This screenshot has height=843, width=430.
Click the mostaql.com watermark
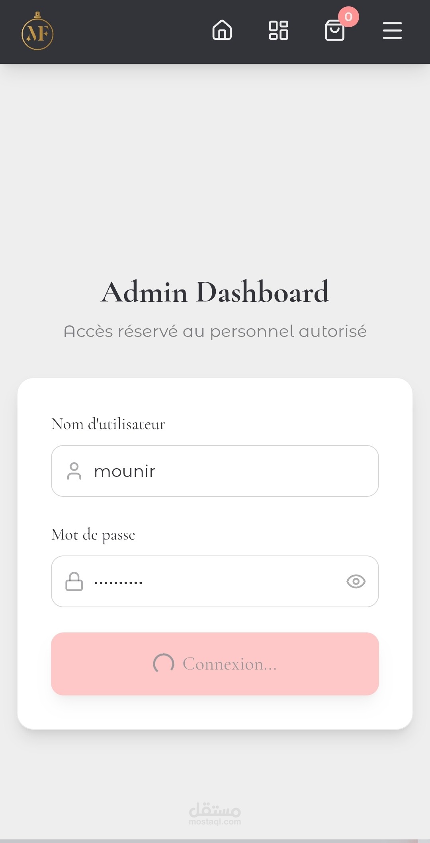pyautogui.click(x=215, y=814)
